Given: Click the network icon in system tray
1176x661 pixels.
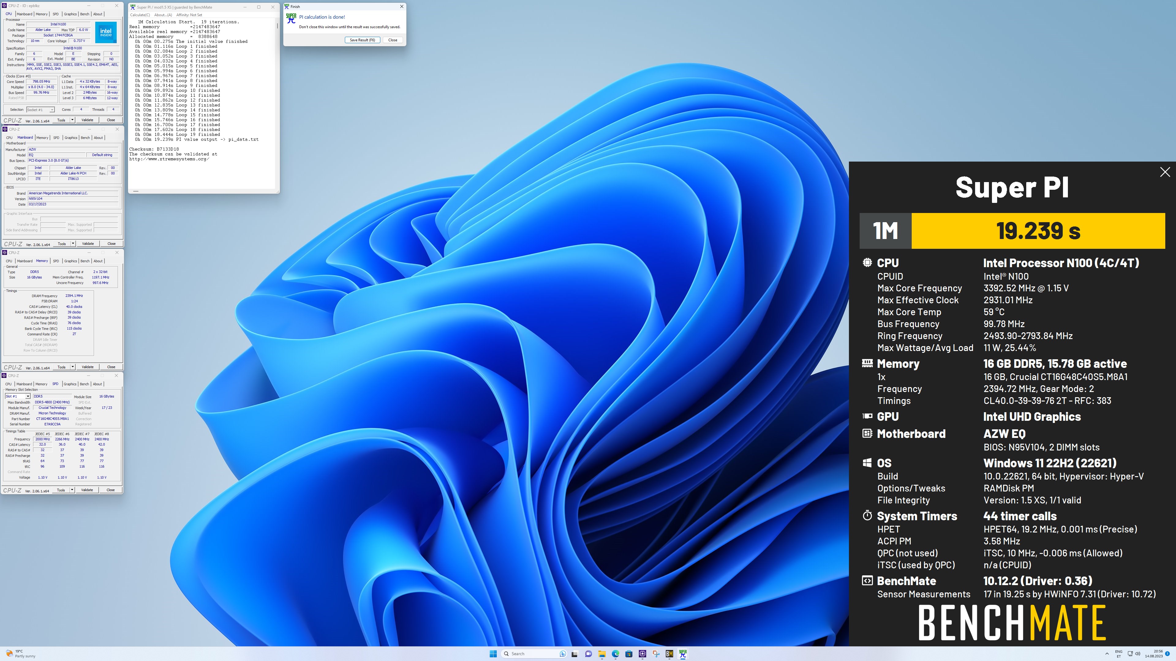Looking at the screenshot, I should pyautogui.click(x=1130, y=654).
